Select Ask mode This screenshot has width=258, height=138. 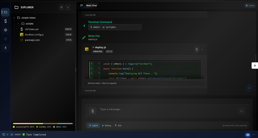pos(118,126)
